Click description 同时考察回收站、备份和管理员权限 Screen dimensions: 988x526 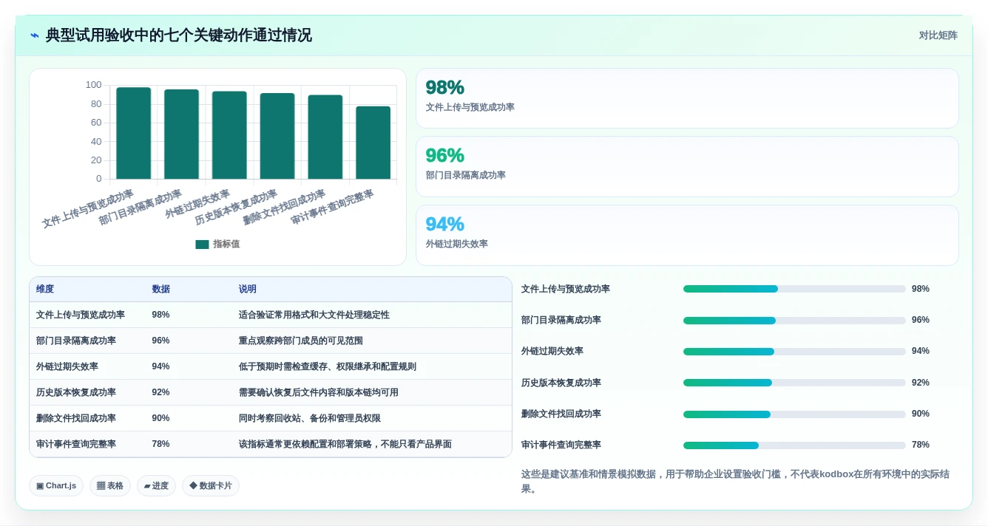click(x=309, y=418)
